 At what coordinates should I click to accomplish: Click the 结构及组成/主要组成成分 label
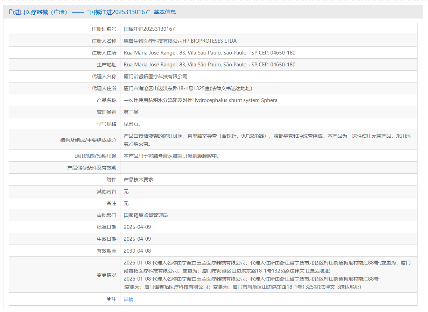coord(89,140)
